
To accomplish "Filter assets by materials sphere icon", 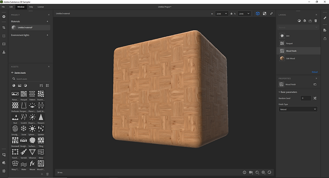I will click(x=14, y=86).
